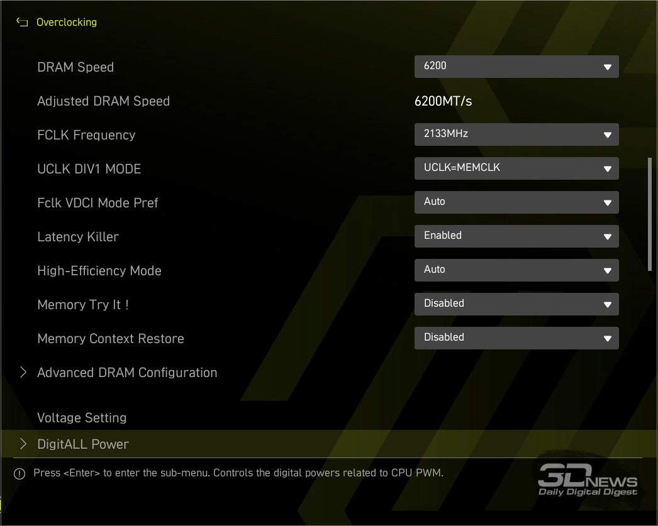
Task: Select the Latency Killer label row
Action: pos(78,237)
